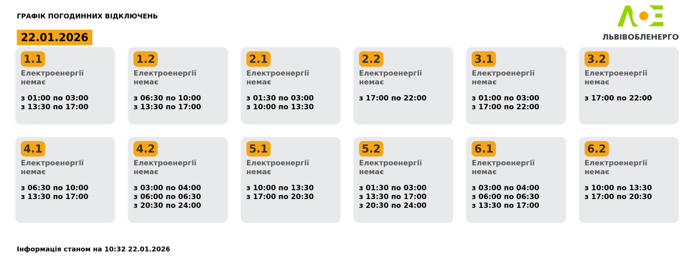Click the orange 2.1 group badge
Image resolution: width=694 pixels, height=261 pixels.
(258, 59)
